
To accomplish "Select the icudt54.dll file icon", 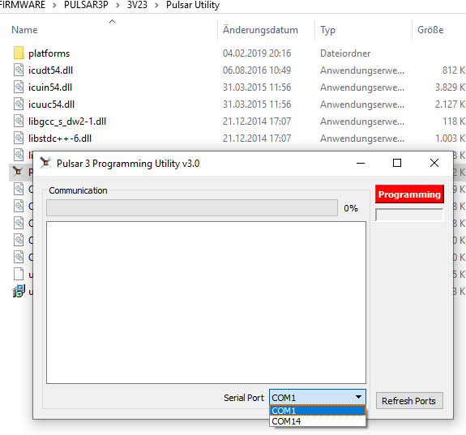I will pos(19,70).
